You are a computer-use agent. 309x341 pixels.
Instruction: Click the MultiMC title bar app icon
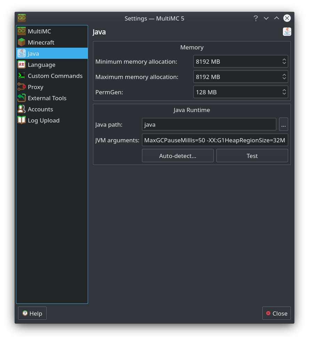(x=22, y=18)
